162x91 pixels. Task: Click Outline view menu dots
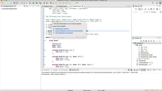160,41
